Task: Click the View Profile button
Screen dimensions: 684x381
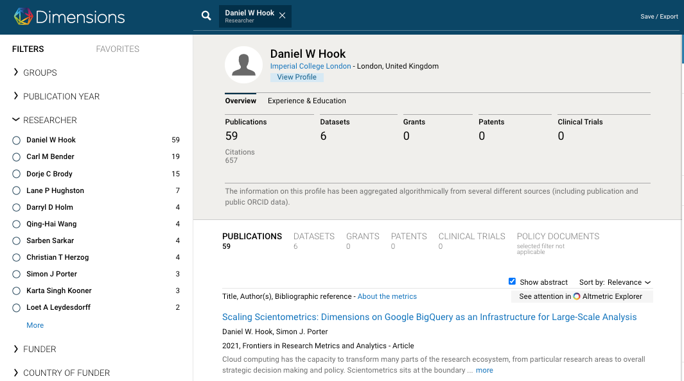Action: point(297,77)
